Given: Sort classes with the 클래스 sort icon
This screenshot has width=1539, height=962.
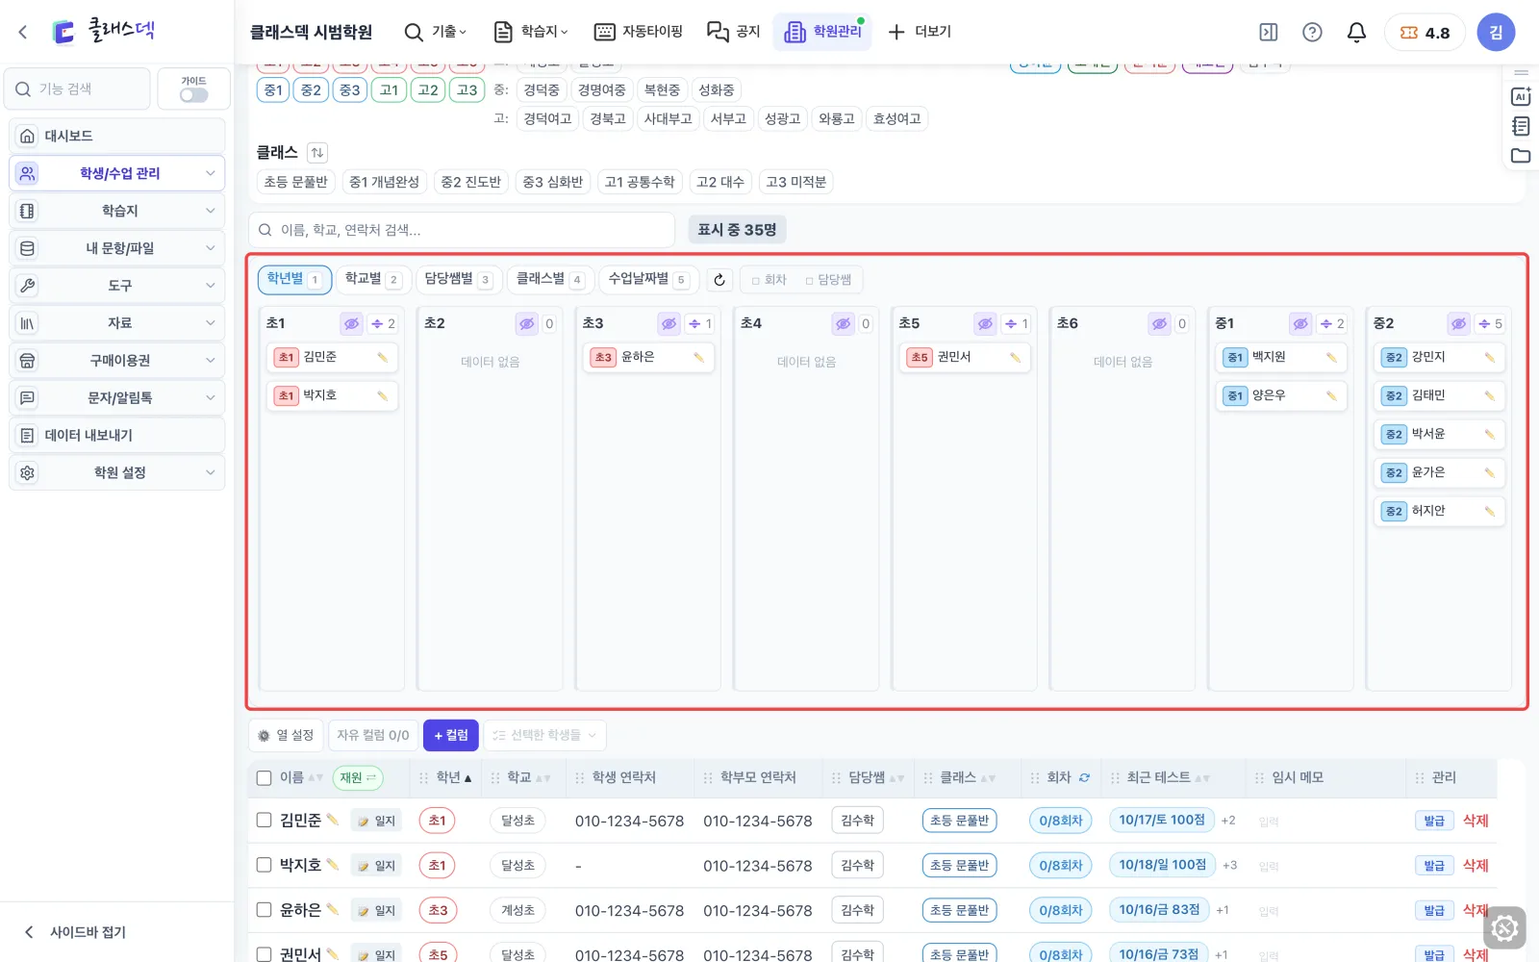Looking at the screenshot, I should (x=317, y=152).
